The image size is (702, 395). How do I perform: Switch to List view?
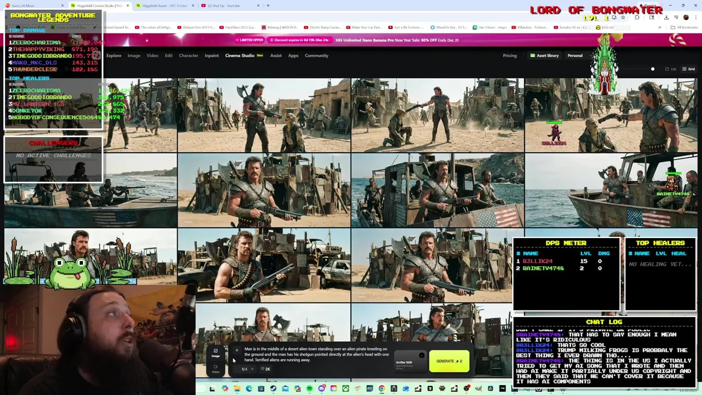(671, 69)
